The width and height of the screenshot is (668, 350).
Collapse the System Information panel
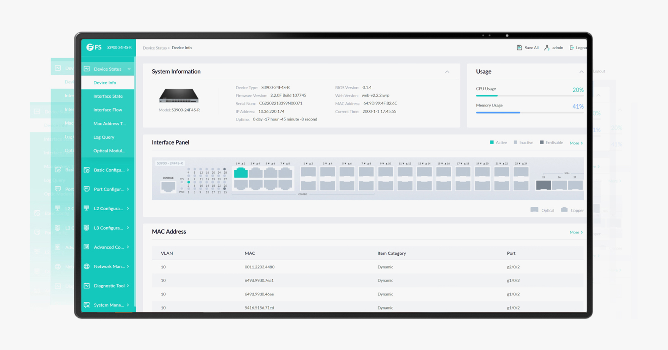[447, 72]
